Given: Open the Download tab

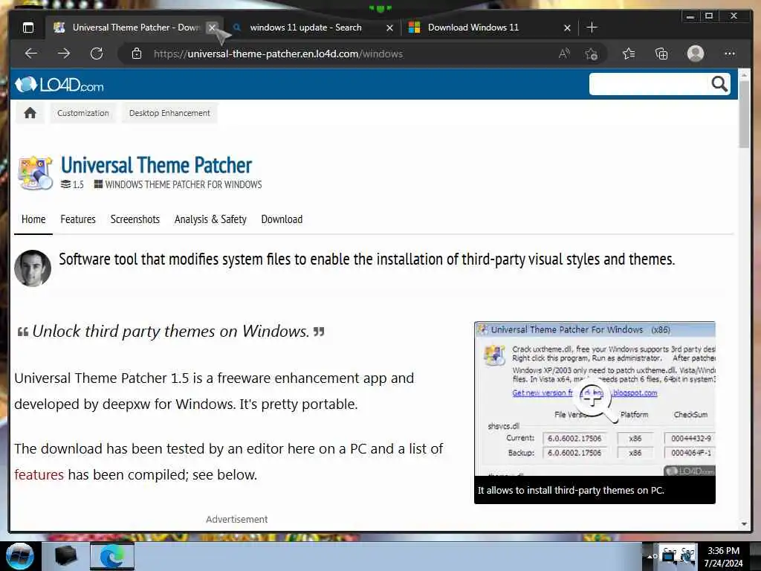Looking at the screenshot, I should [x=282, y=219].
